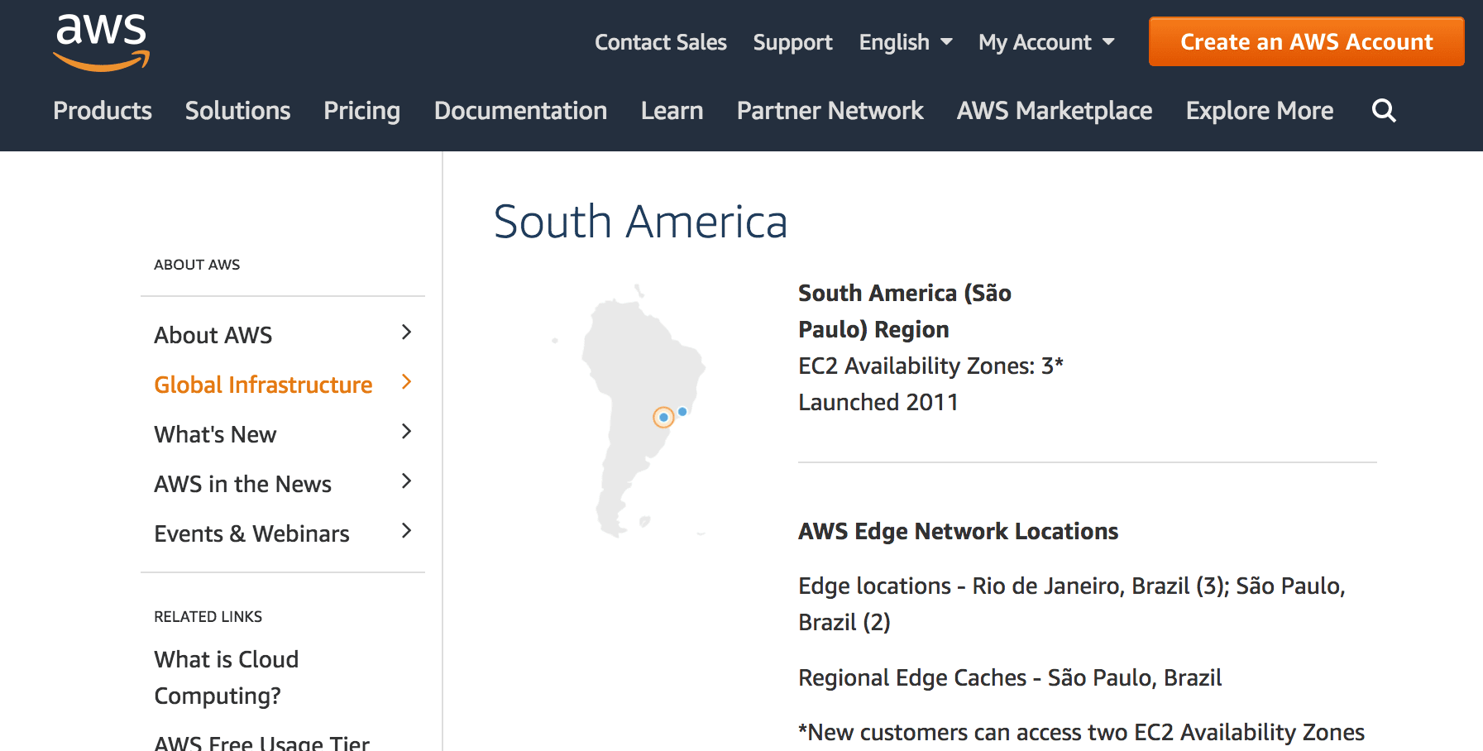The image size is (1483, 751).
Task: Open AWS Free Usage Tier link
Action: (261, 743)
